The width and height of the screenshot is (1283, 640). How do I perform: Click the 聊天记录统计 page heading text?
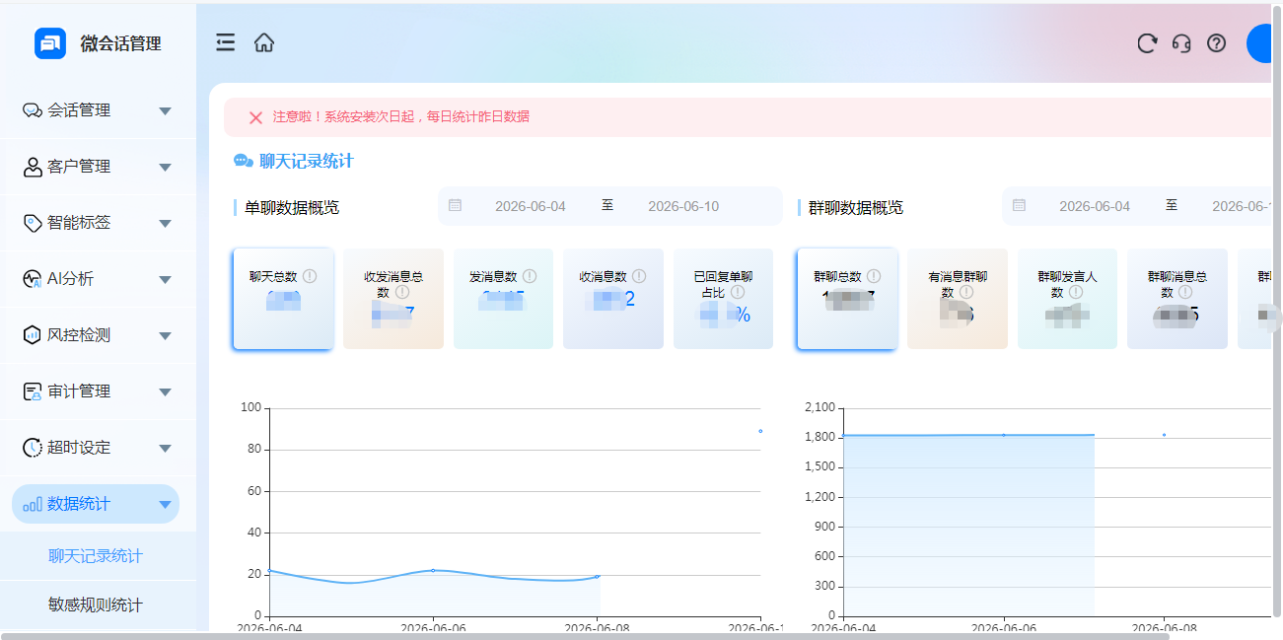click(307, 161)
